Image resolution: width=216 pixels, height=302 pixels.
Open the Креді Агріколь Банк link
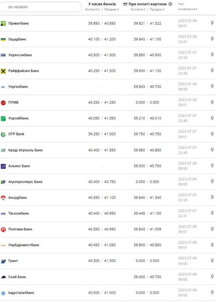(x=25, y=150)
